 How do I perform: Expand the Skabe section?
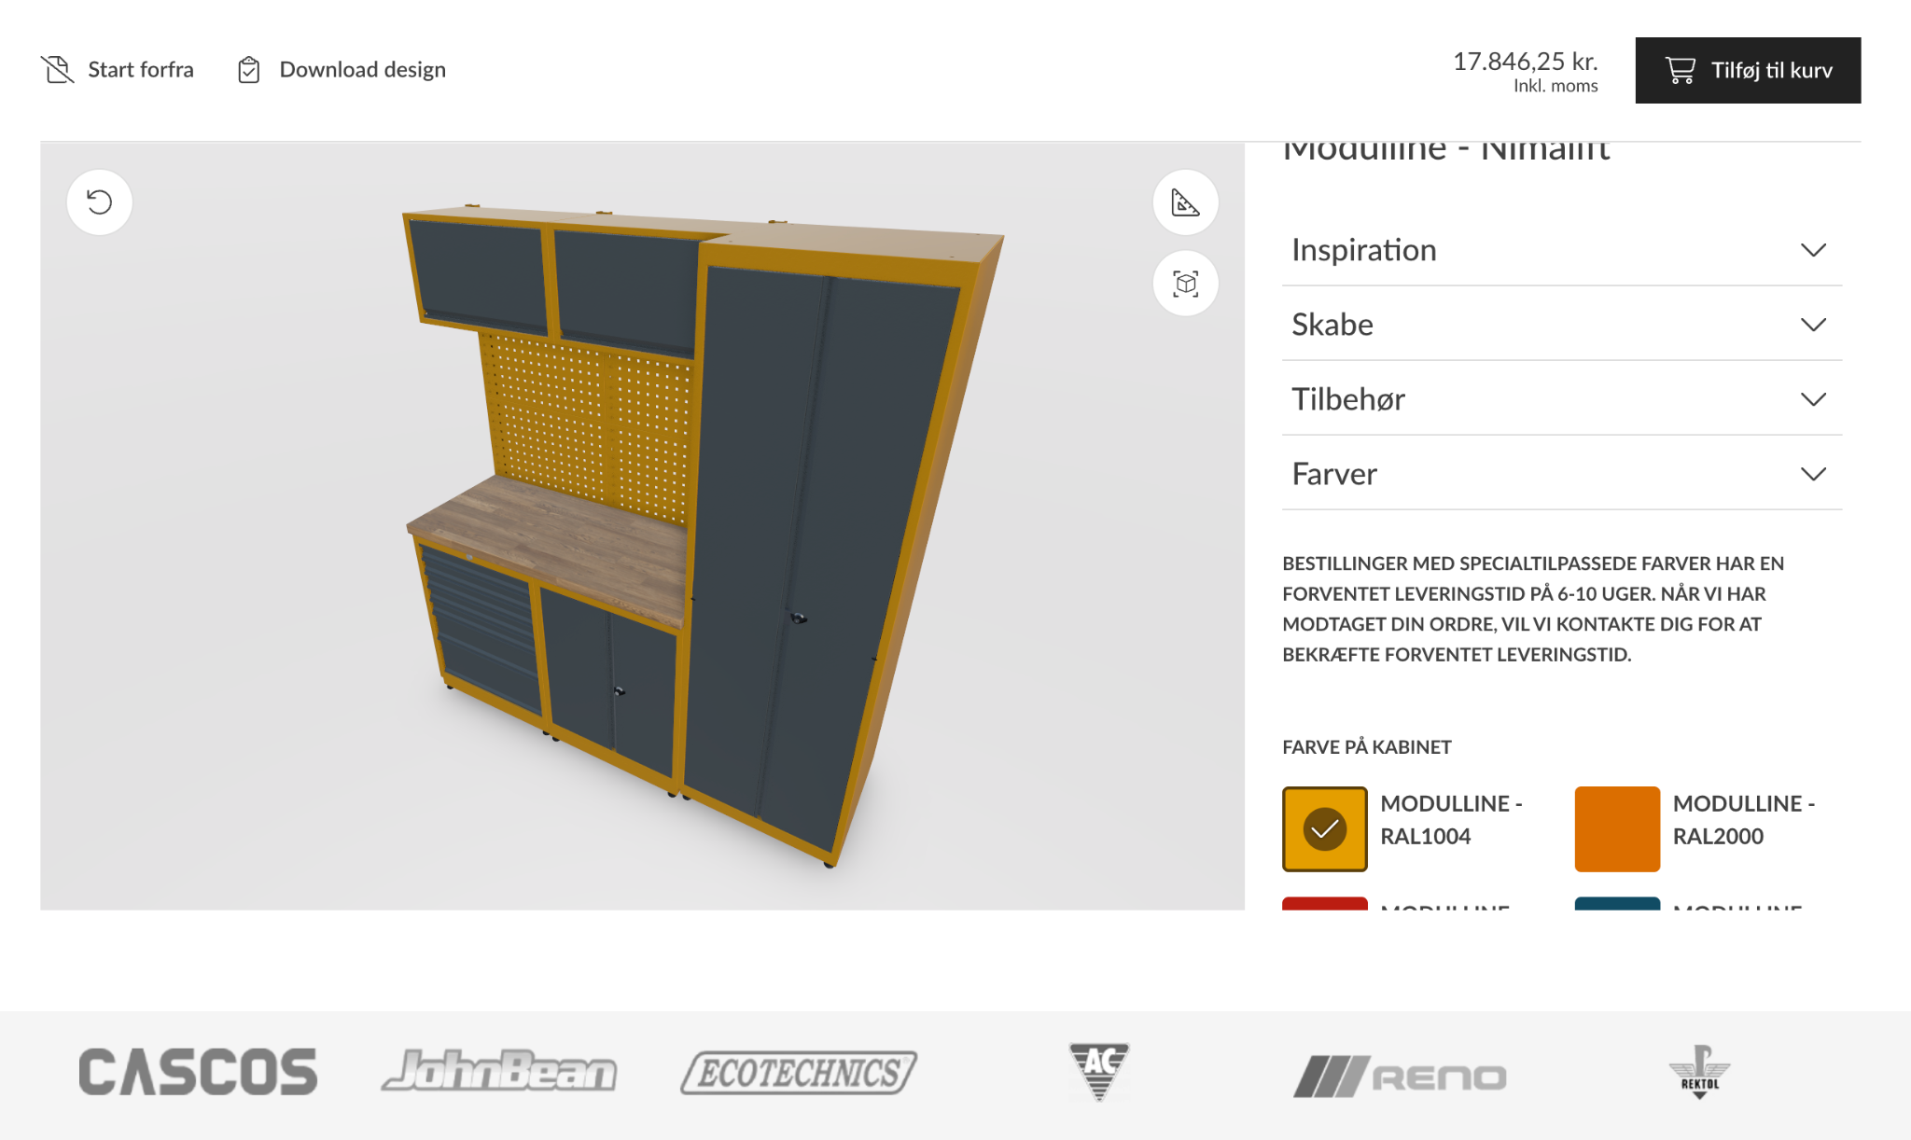(x=1561, y=325)
